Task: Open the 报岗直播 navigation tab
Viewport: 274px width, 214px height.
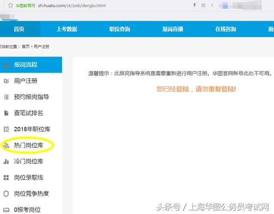Action: click(173, 29)
